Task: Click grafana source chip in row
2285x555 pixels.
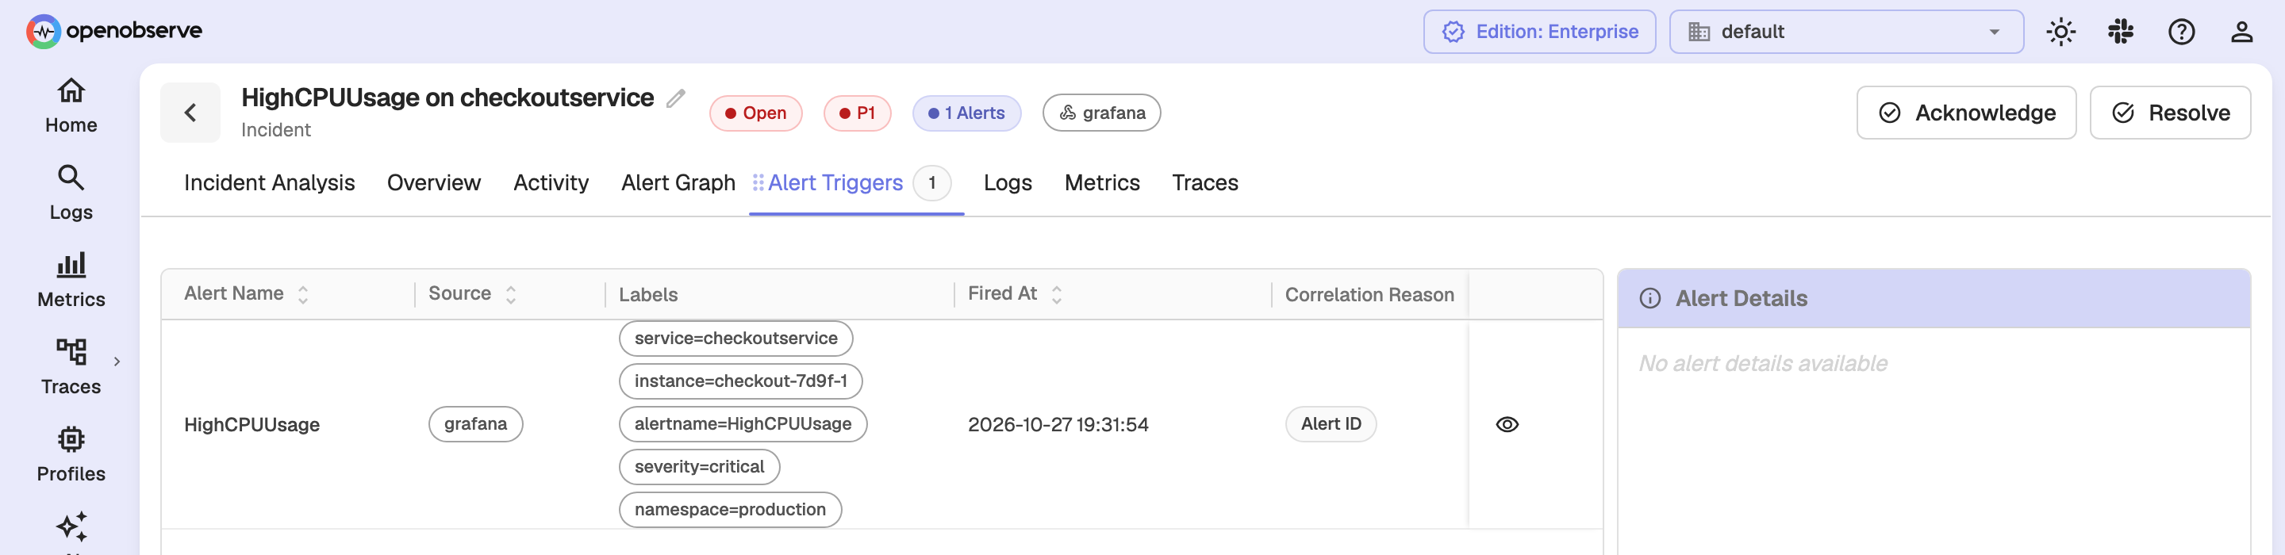Action: tap(475, 424)
